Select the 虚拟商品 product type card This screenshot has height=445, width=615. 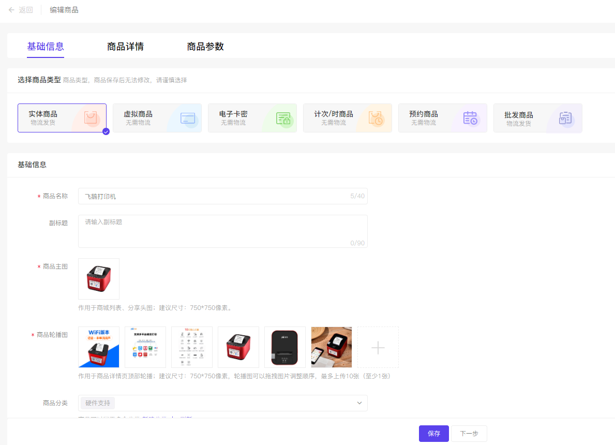pyautogui.click(x=157, y=118)
